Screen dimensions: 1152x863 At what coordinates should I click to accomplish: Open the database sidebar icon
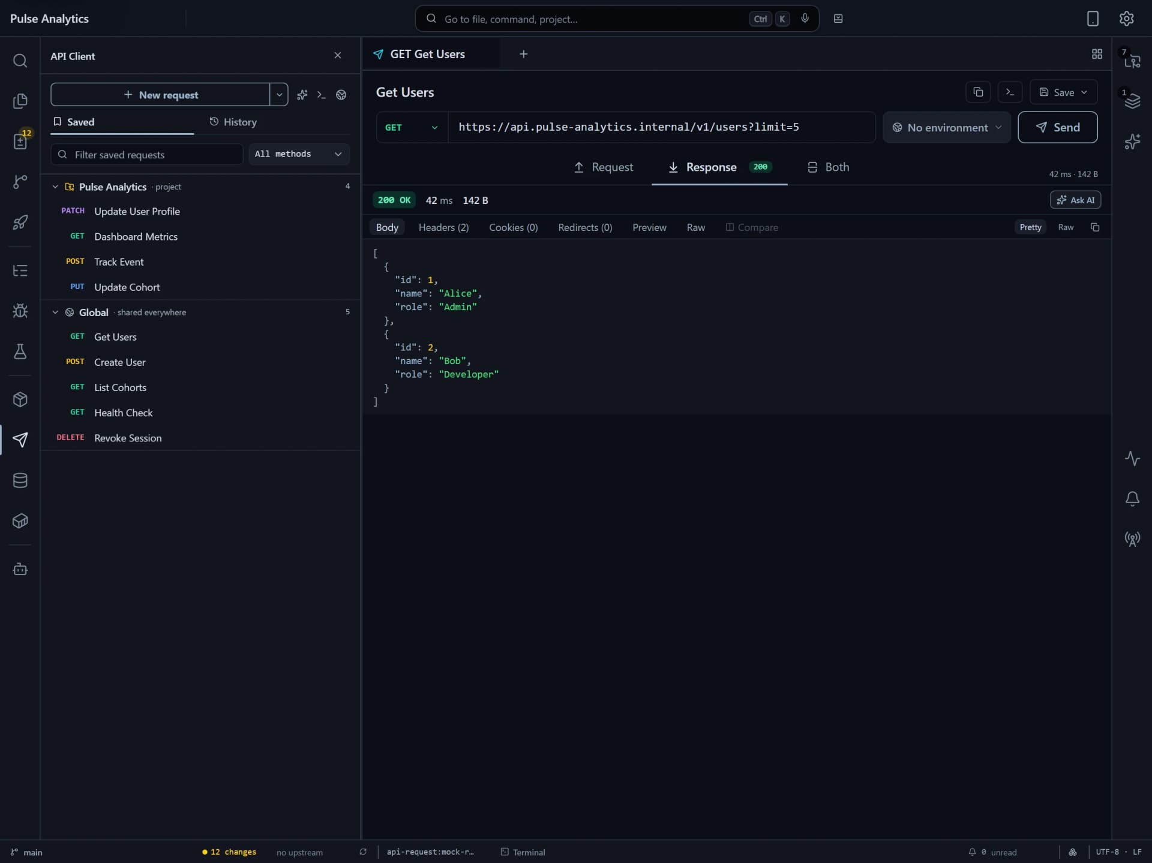(x=20, y=480)
